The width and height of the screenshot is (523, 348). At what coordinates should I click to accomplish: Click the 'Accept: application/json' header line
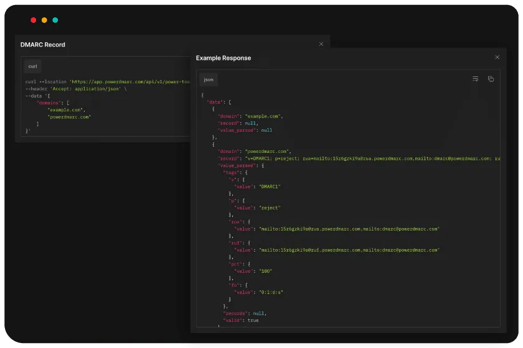point(76,89)
